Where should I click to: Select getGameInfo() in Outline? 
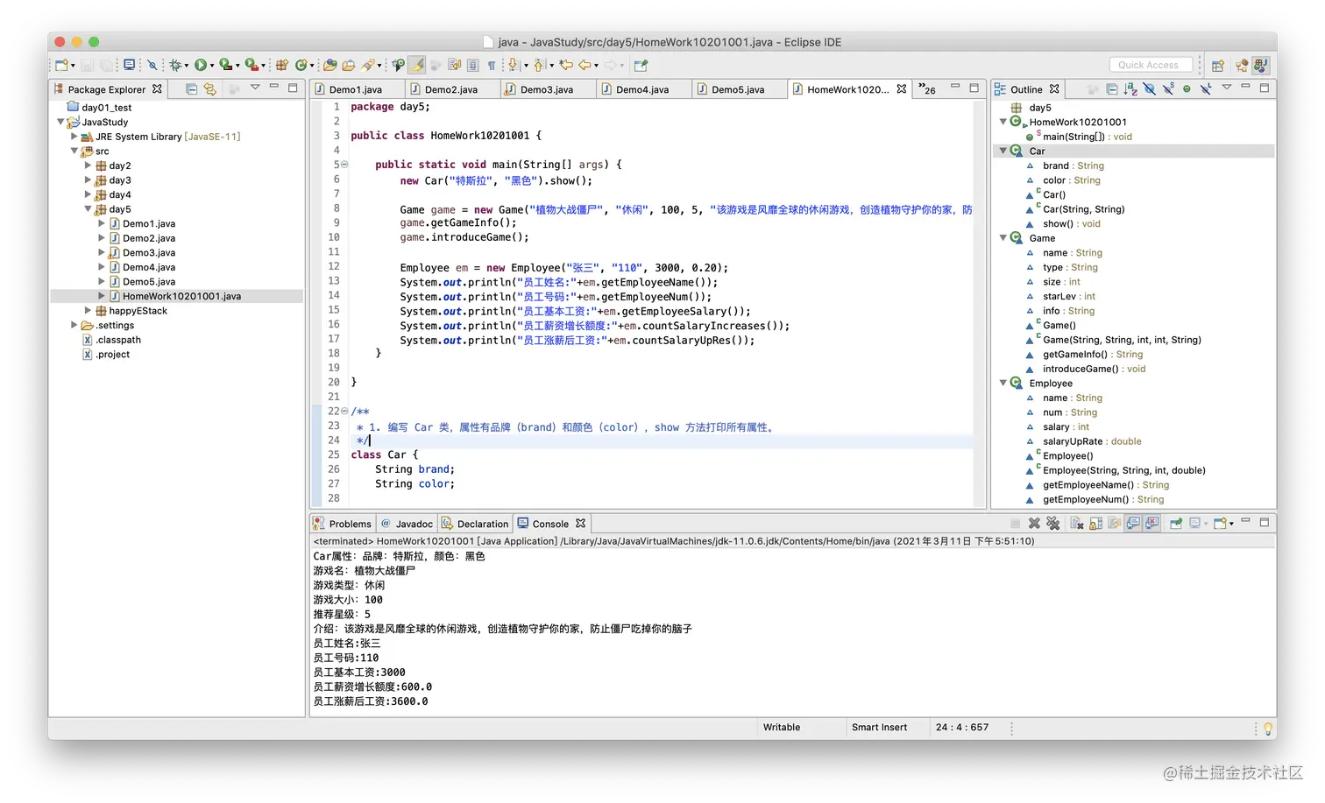coord(1092,355)
